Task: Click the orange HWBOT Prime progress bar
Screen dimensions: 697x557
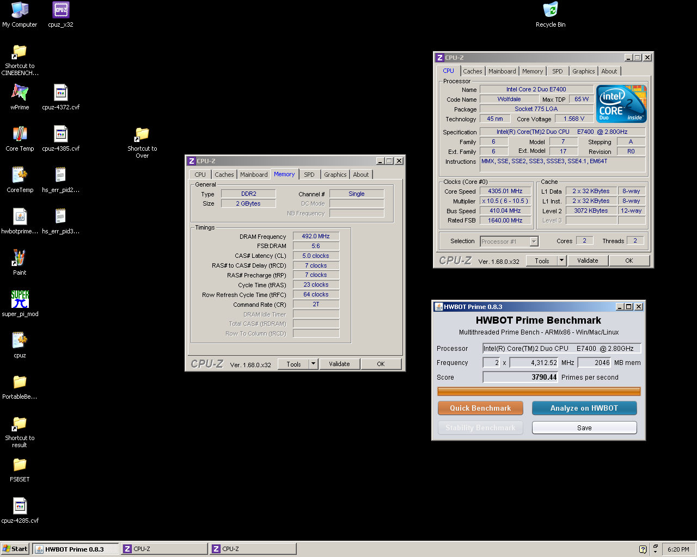Action: point(539,391)
